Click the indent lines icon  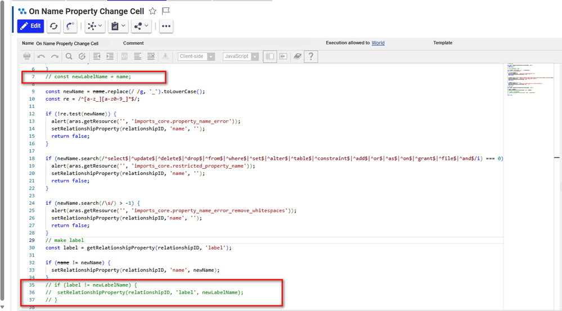coord(110,56)
